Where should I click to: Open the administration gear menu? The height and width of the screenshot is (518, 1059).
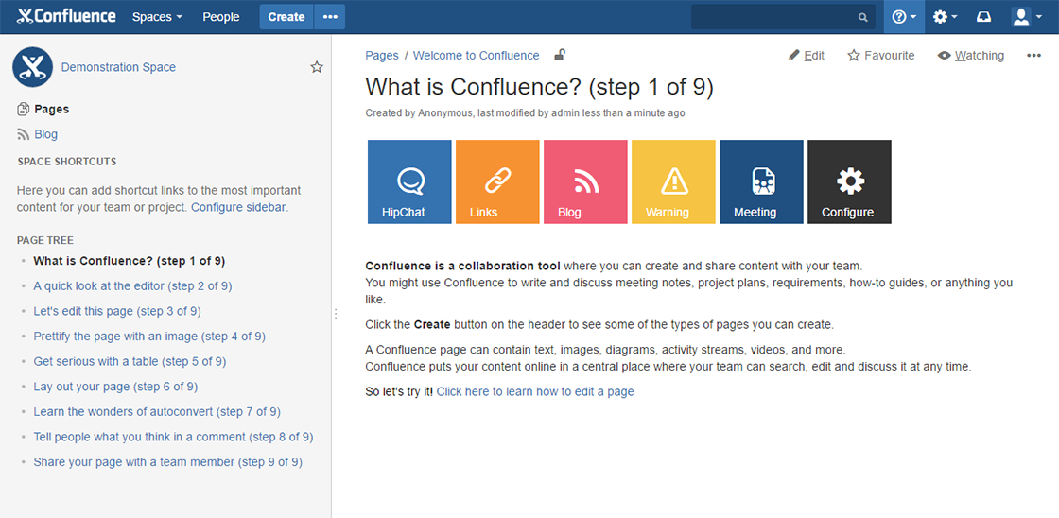[x=945, y=17]
